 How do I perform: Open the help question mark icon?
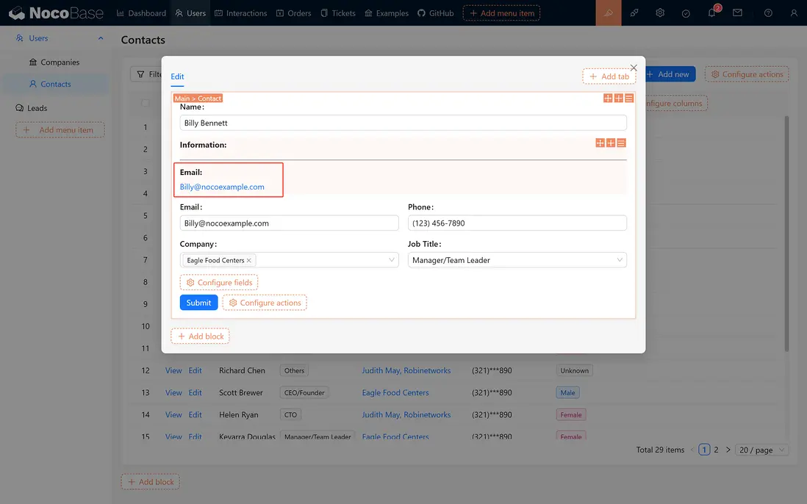coord(768,13)
